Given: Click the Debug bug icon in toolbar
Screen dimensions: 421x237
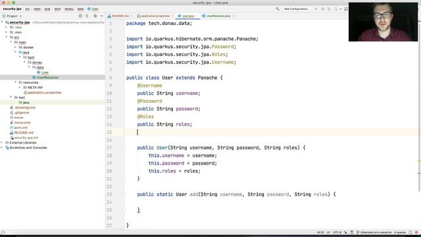Looking at the screenshot, I should [x=323, y=9].
